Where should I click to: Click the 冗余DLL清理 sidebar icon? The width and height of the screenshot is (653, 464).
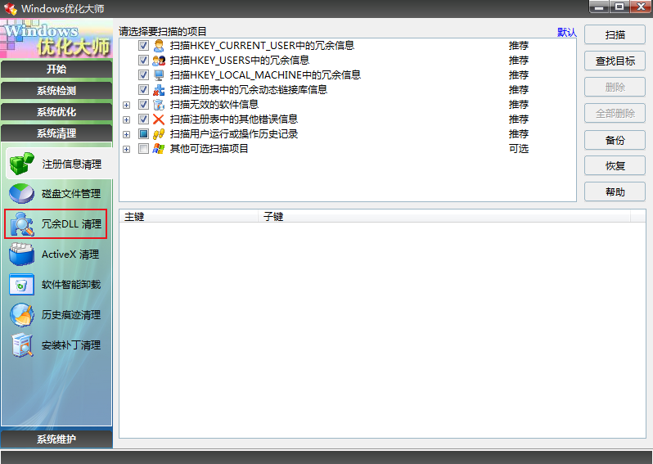pos(21,224)
